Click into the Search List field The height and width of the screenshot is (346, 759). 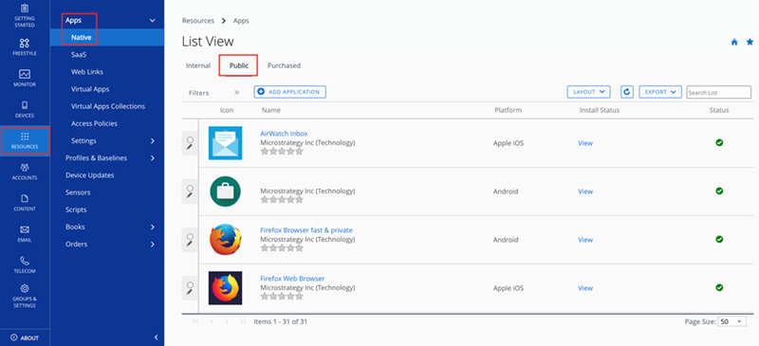click(719, 92)
